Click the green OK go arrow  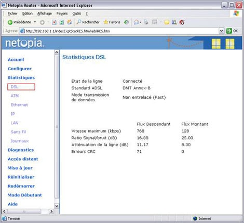229,31
